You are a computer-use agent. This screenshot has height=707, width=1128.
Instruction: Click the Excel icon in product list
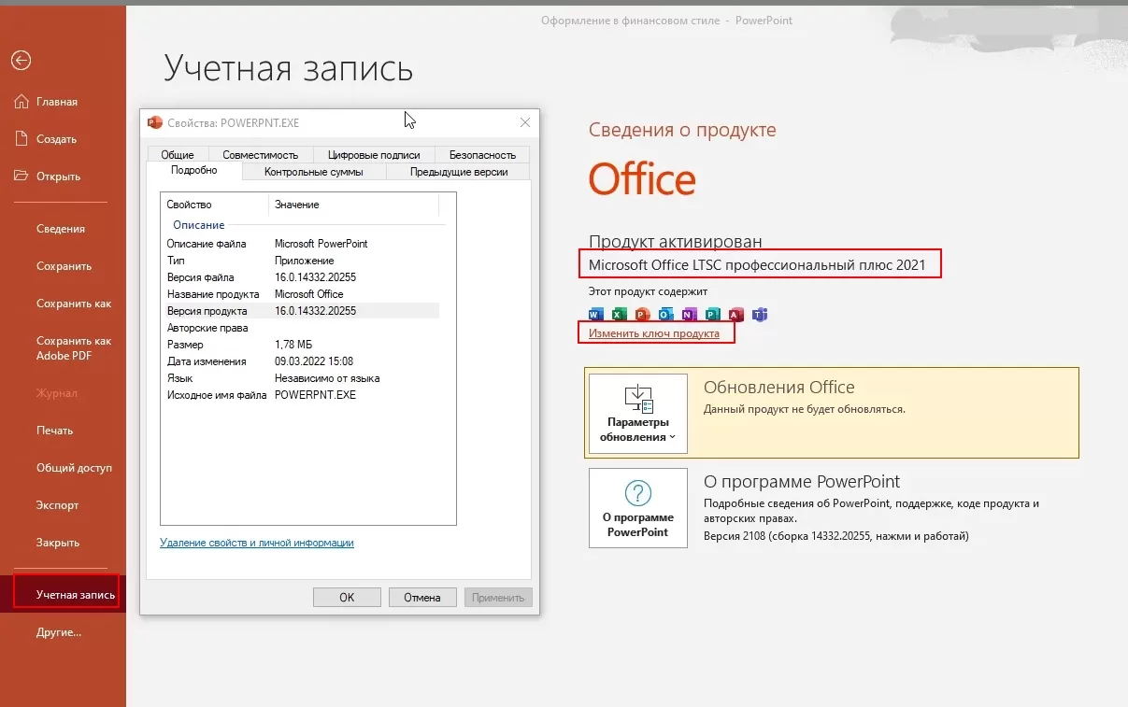point(620,315)
